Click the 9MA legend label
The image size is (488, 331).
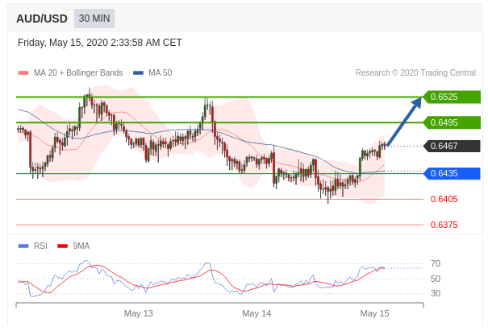click(81, 246)
